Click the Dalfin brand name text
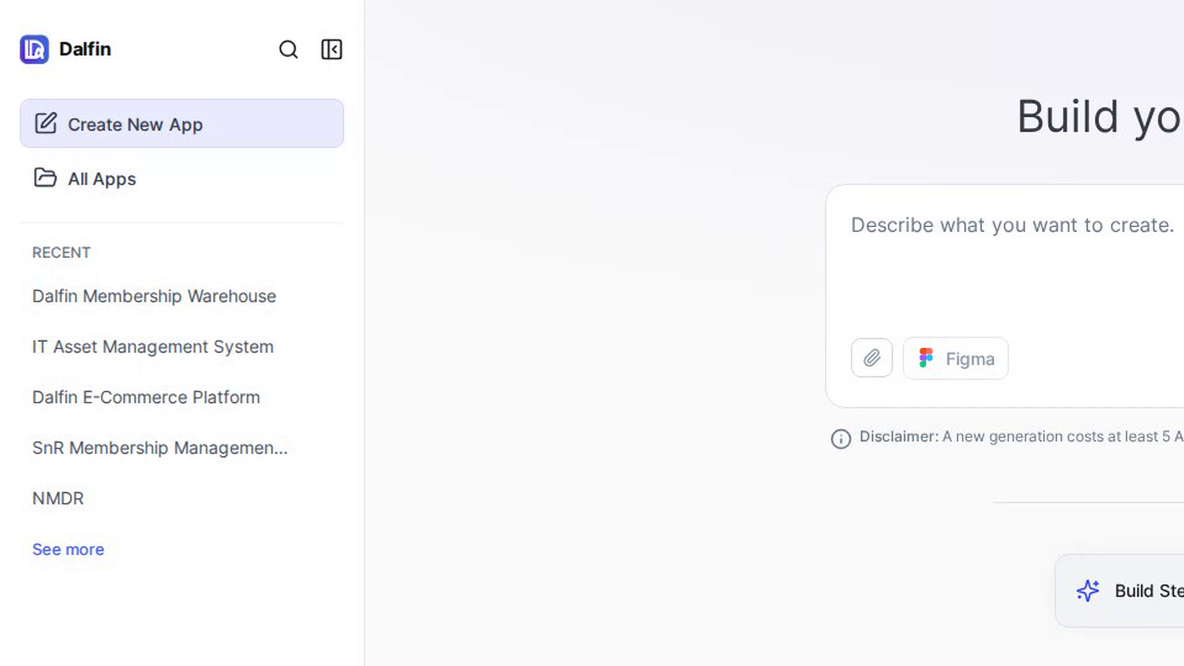 [85, 49]
